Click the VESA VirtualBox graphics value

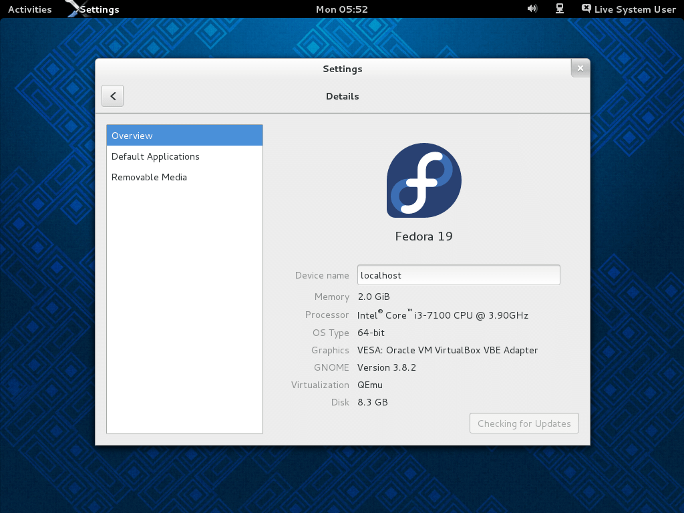(448, 350)
